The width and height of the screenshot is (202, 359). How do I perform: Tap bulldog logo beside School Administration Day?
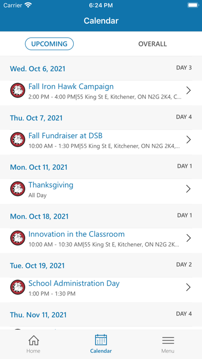(18, 287)
